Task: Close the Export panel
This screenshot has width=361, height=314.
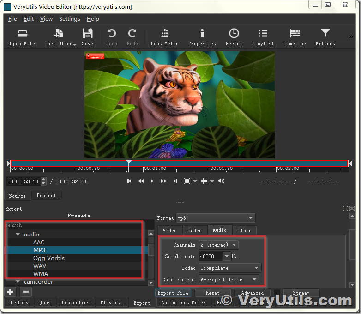Action: (352, 209)
